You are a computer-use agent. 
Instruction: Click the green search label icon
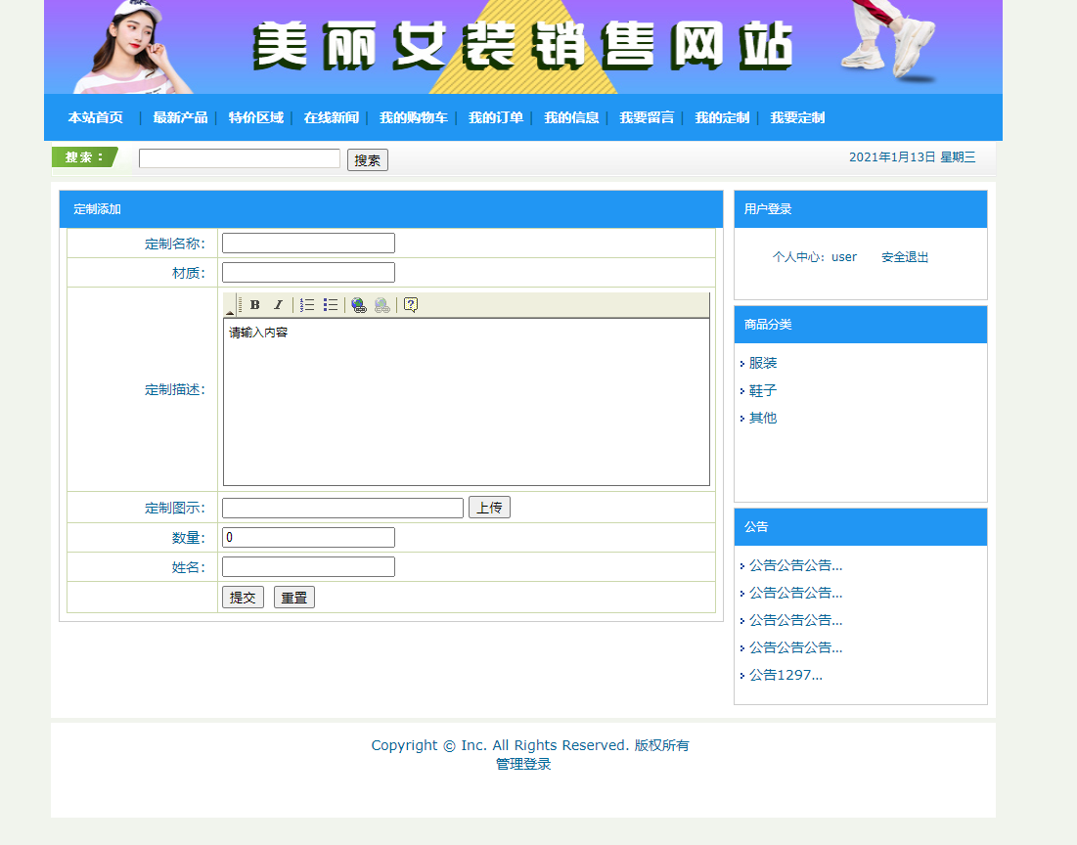pos(83,156)
